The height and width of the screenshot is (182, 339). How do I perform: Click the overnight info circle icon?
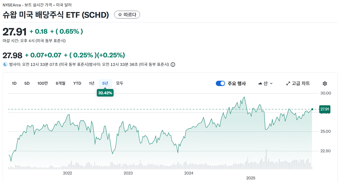(x=173, y=64)
